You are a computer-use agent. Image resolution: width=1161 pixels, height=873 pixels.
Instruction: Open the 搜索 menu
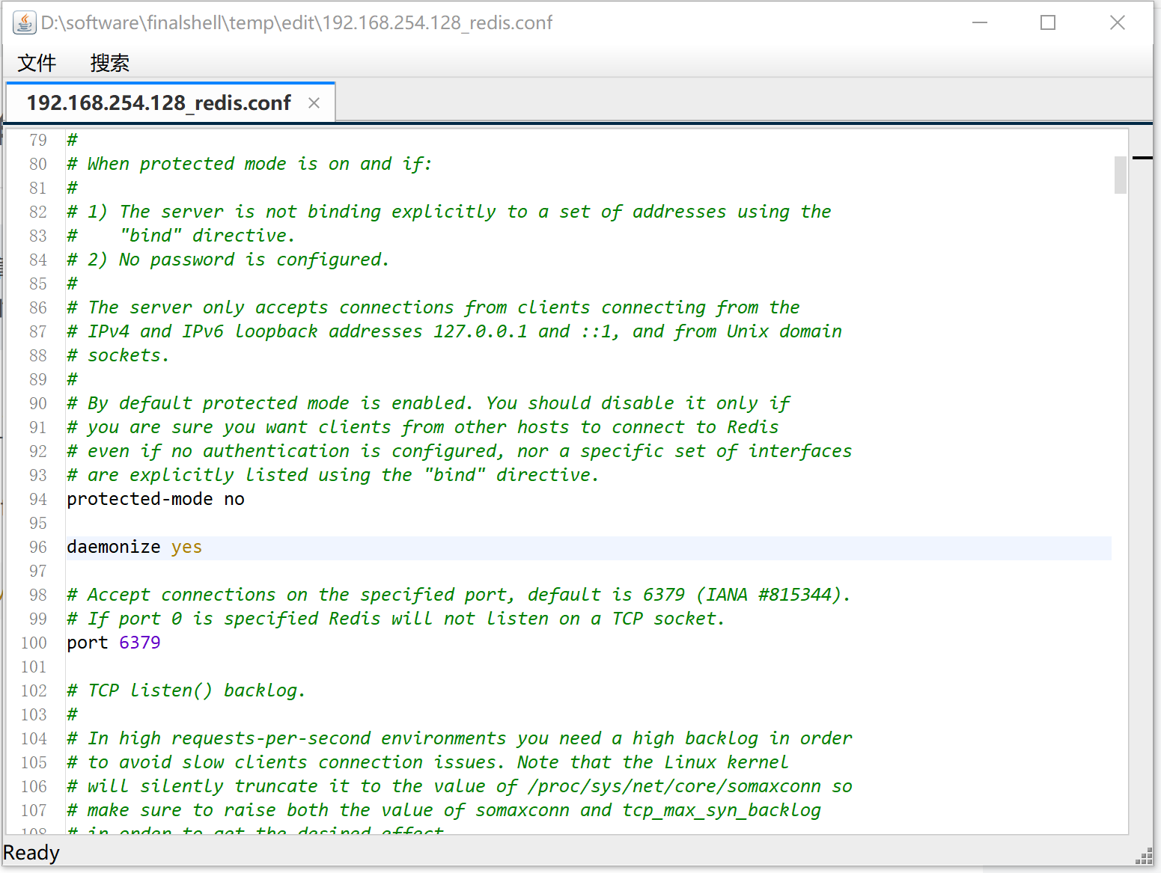point(109,63)
